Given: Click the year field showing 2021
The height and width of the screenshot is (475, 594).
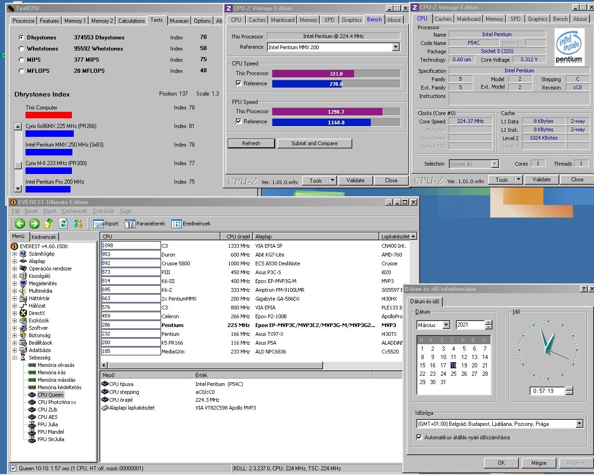Looking at the screenshot, I should coord(470,325).
